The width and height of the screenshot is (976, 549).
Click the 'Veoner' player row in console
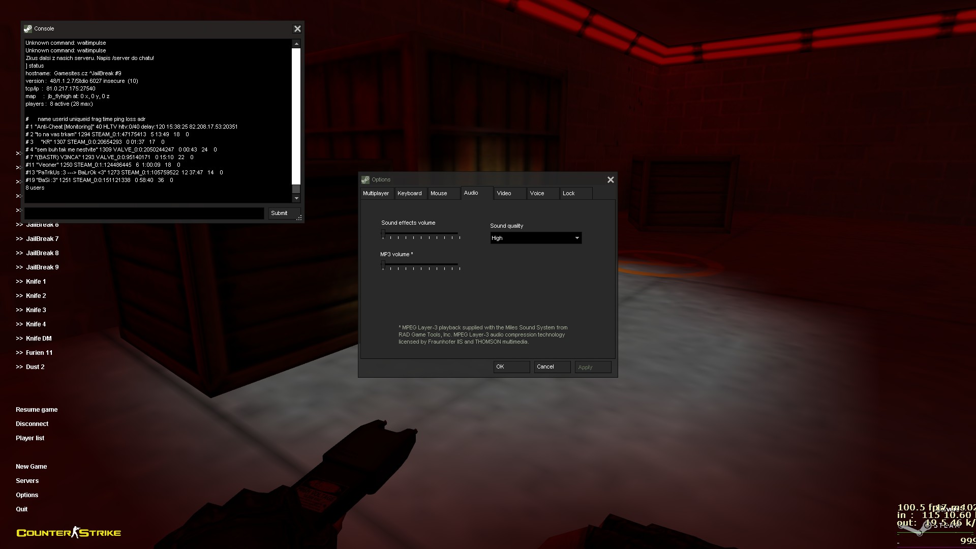103,165
